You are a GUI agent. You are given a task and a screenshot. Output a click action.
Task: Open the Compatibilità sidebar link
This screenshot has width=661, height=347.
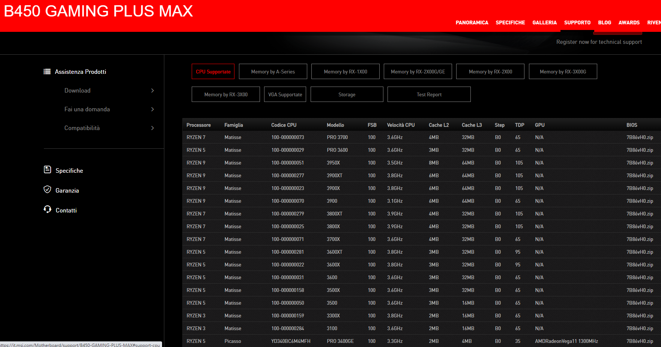click(x=82, y=128)
